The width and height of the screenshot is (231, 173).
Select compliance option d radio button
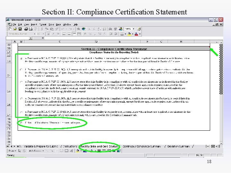(x=21, y=99)
